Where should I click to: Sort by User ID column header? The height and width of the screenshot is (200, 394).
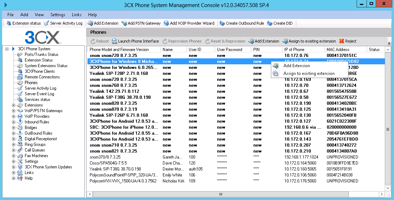point(200,49)
